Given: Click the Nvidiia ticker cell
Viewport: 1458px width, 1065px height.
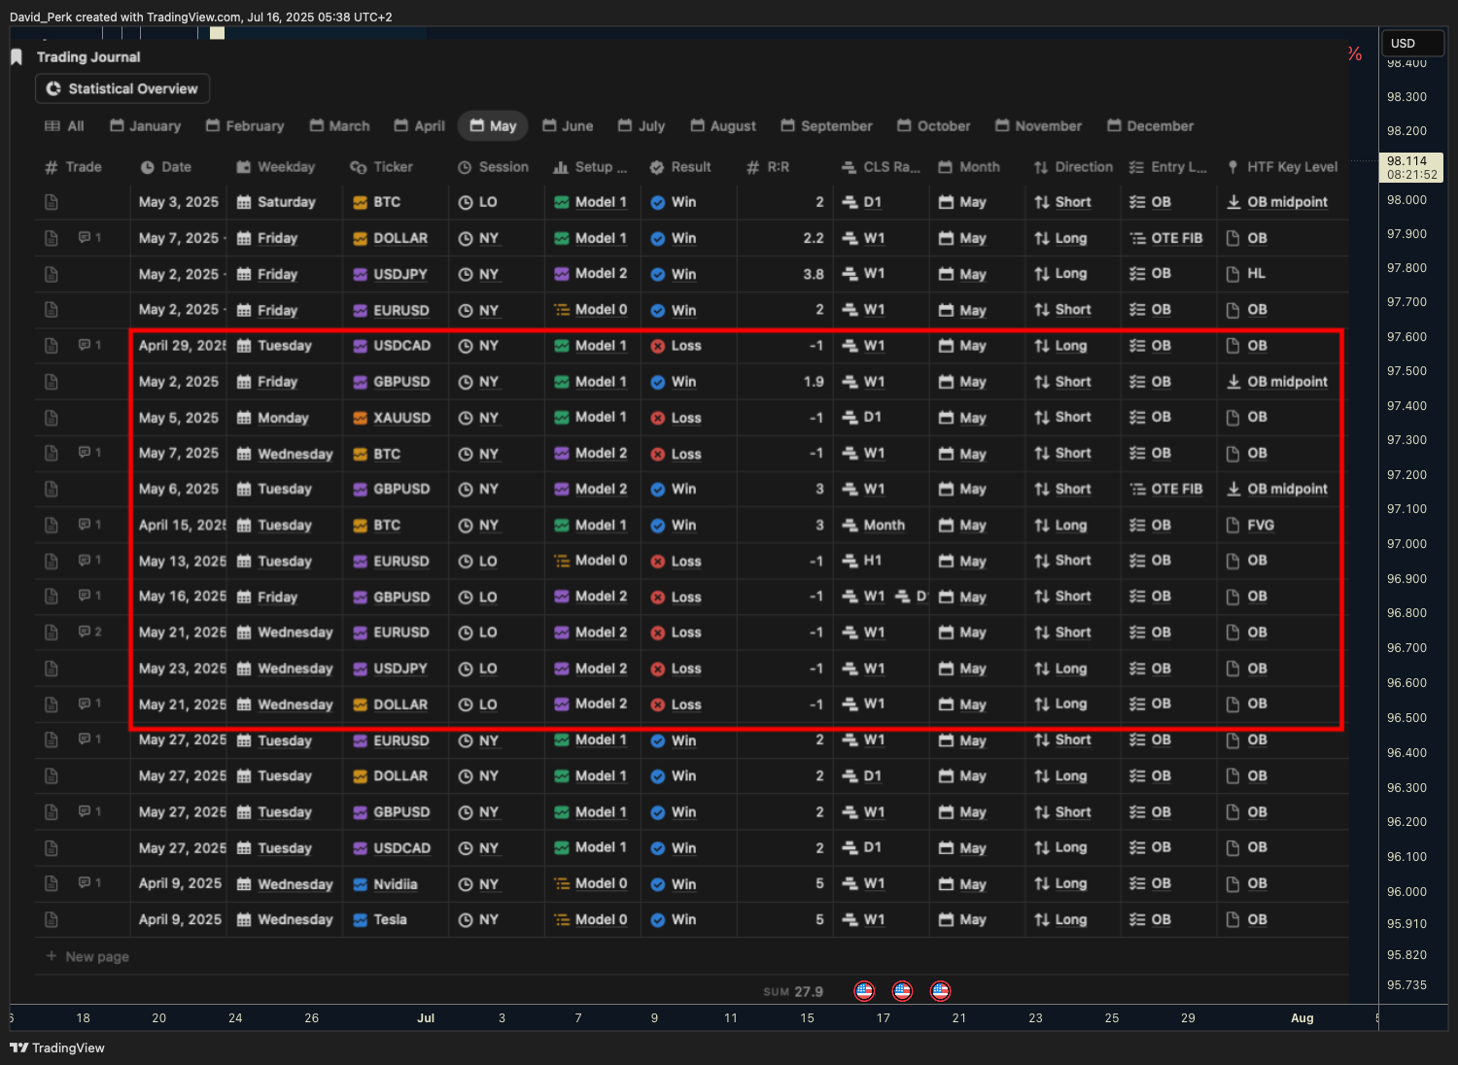Looking at the screenshot, I should point(396,883).
